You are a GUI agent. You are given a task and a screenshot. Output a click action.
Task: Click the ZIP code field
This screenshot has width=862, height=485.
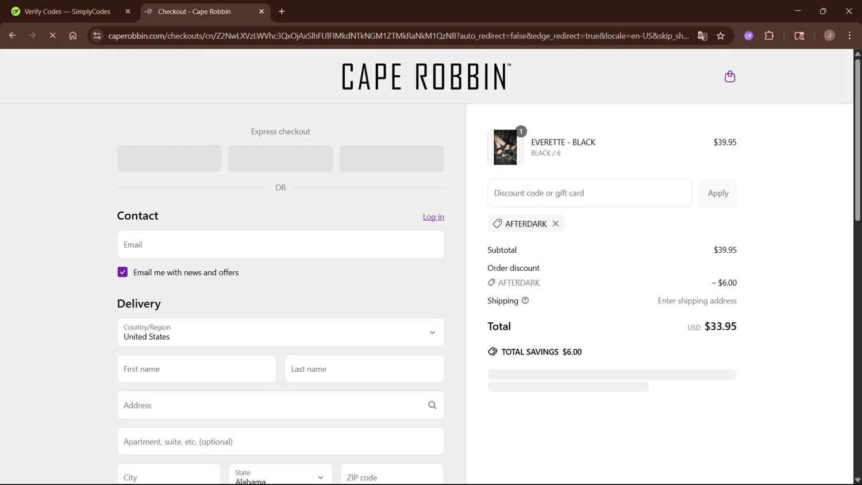392,475
